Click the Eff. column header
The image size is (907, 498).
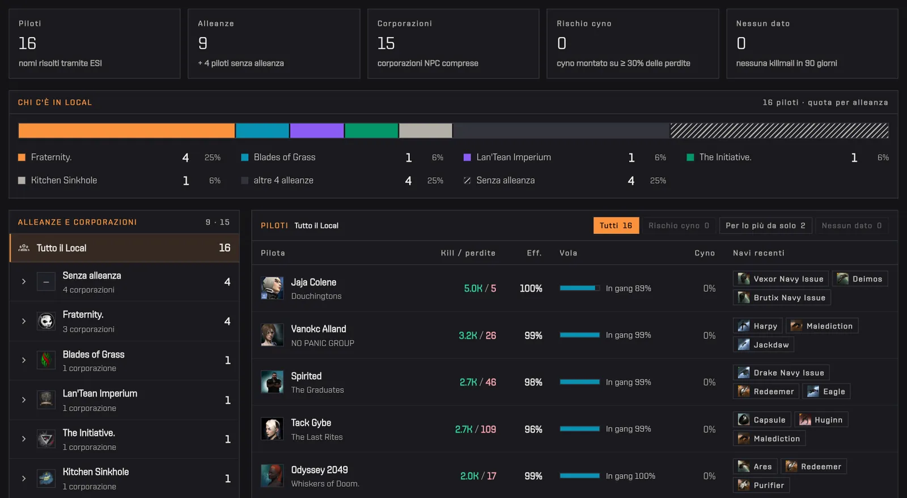click(x=534, y=253)
